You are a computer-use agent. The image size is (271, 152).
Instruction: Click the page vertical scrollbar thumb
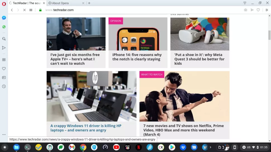269,35
